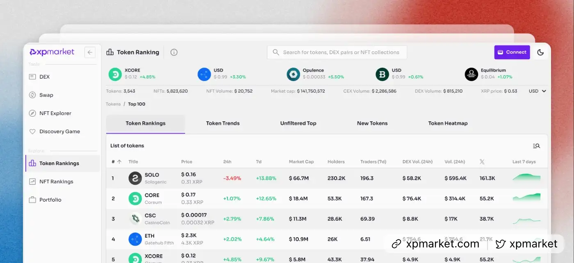The height and width of the screenshot is (263, 574).
Task: Click the SOLO Sologenic token logo
Action: [135, 178]
